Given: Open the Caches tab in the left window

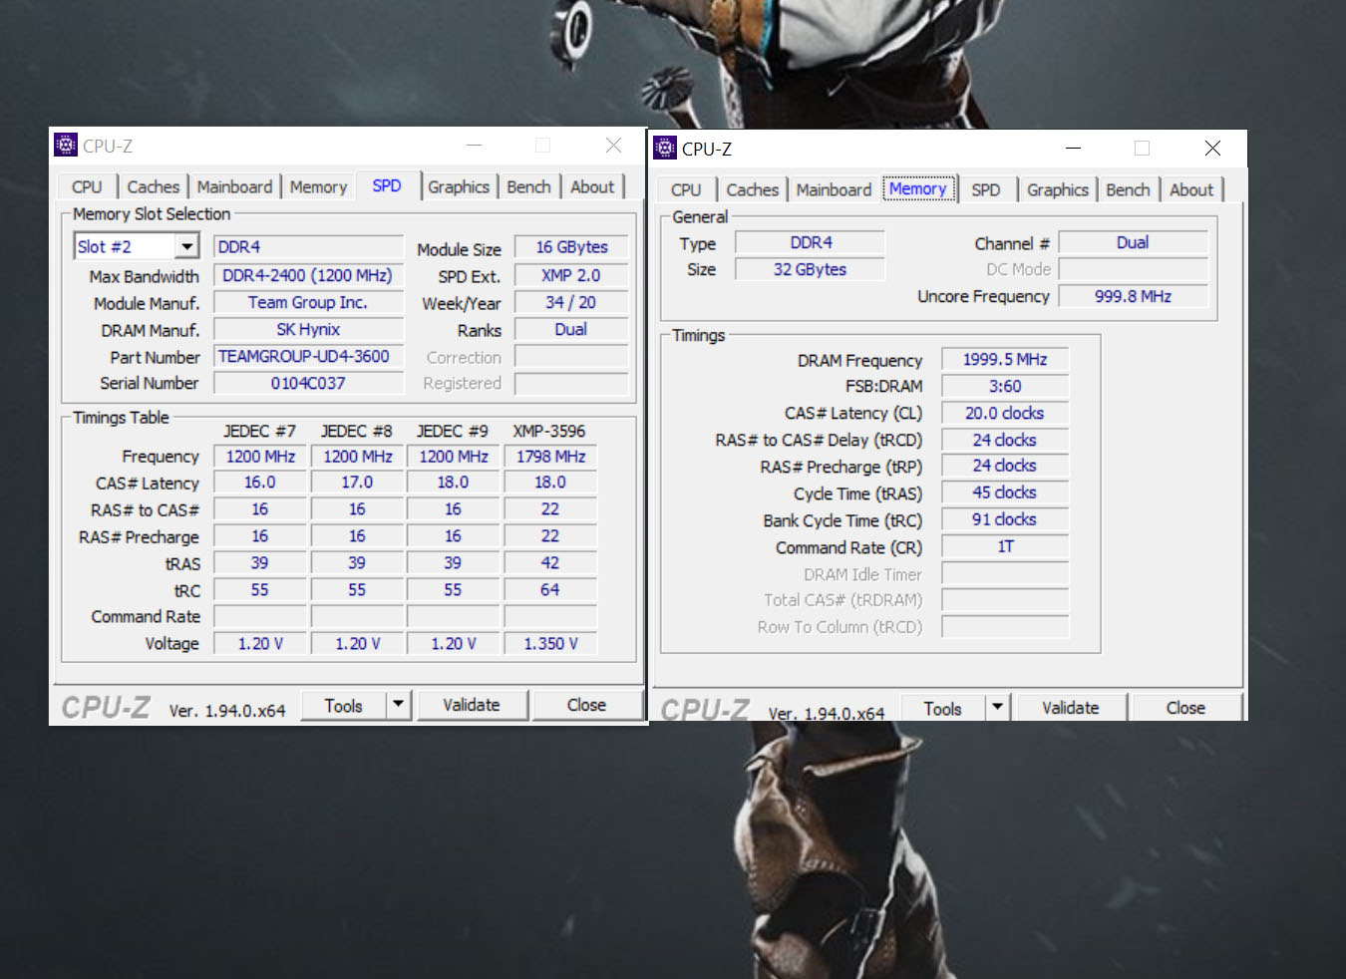Looking at the screenshot, I should click(154, 186).
